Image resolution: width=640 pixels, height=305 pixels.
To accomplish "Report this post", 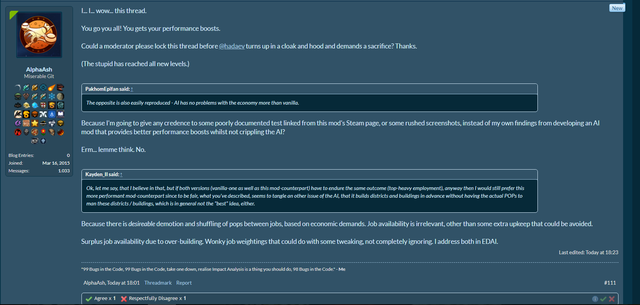I will click(184, 283).
